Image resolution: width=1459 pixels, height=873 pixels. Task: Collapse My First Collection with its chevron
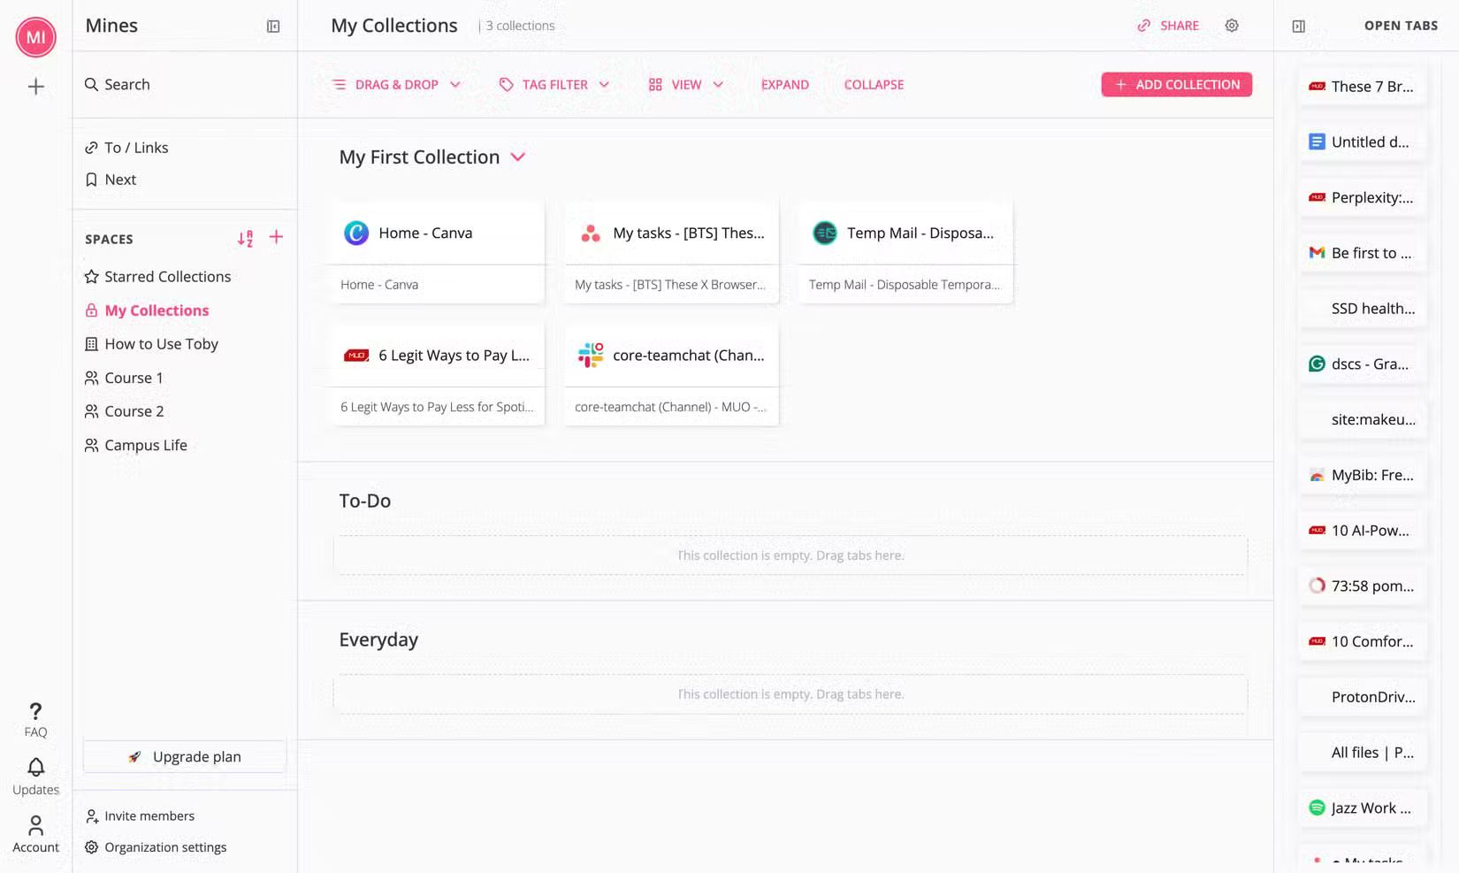pos(519,157)
